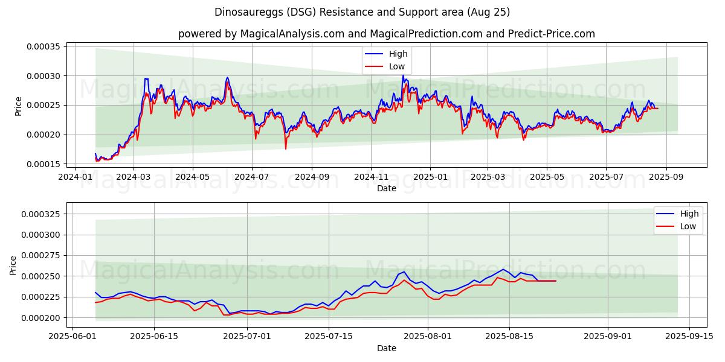Click the 'Date' axis title under bottom chart
The image size is (725, 362).
point(387,348)
